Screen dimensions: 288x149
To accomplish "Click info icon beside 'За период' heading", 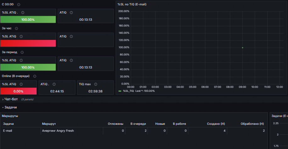I will [22, 52].
